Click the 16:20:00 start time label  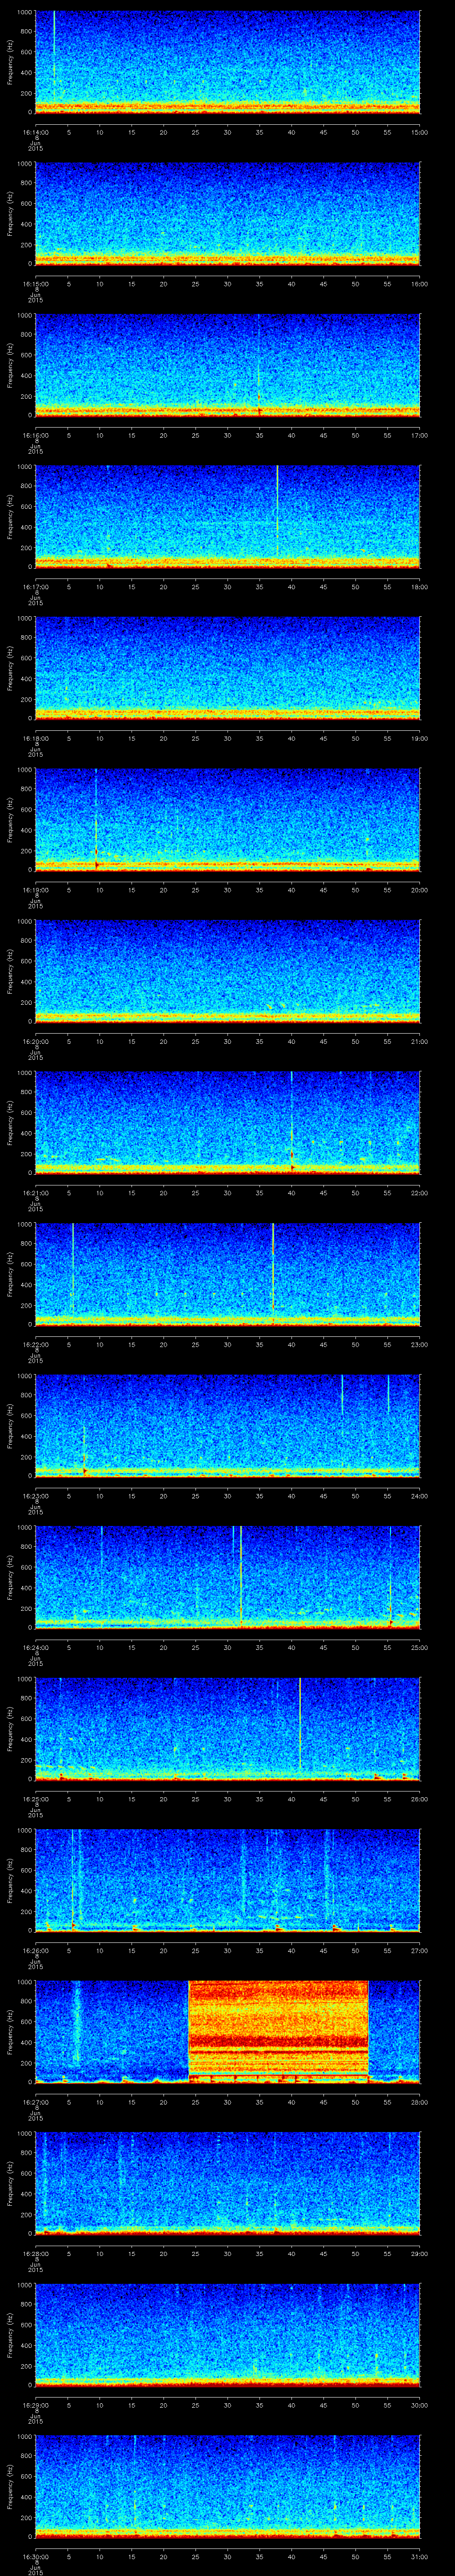coord(35,1042)
